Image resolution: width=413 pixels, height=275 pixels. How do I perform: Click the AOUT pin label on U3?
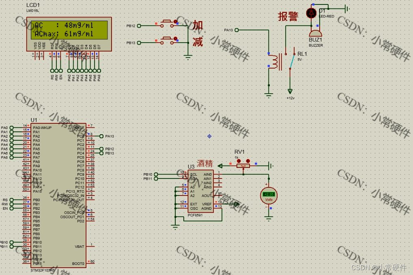(206, 196)
